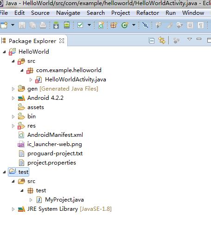Expand the bin folder
The height and width of the screenshot is (239, 211).
[13, 116]
